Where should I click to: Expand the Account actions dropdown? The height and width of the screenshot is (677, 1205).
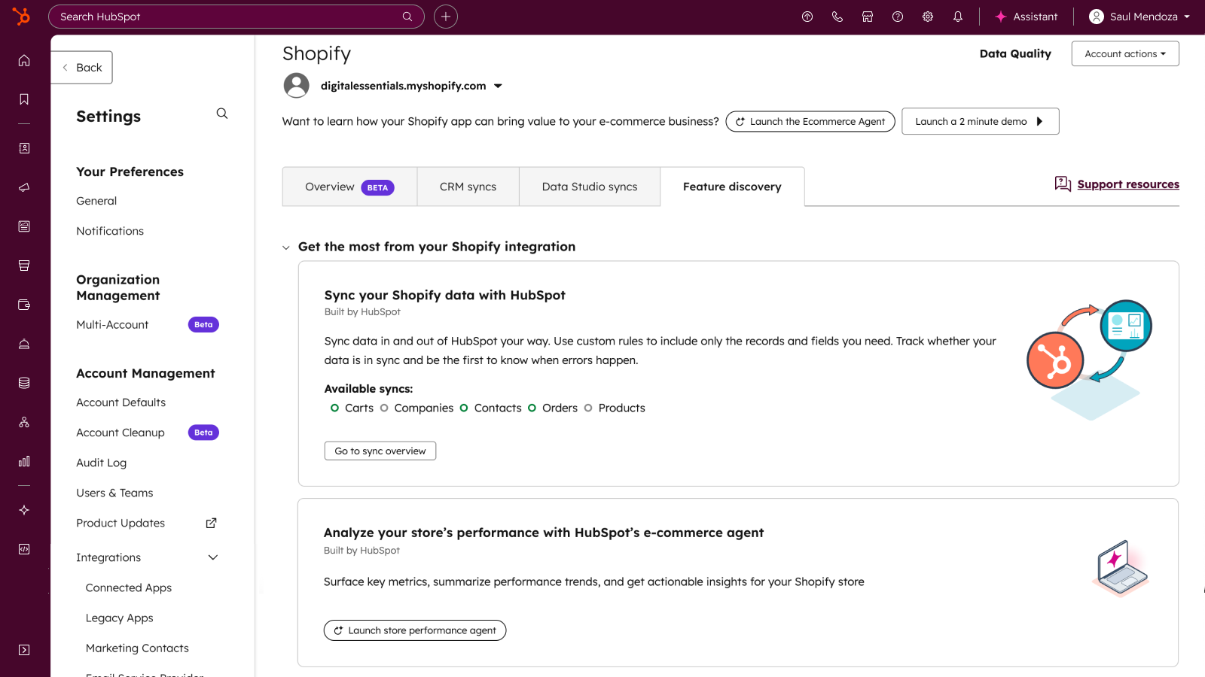[1124, 53]
